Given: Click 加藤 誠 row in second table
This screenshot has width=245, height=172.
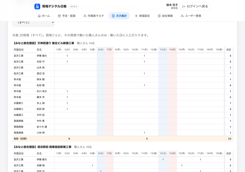Looking at the screenshot, I should point(123,165).
